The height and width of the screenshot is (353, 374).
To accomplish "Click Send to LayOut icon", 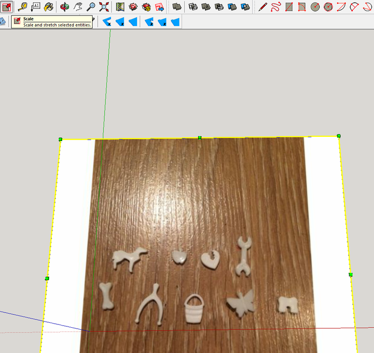I will 159,7.
